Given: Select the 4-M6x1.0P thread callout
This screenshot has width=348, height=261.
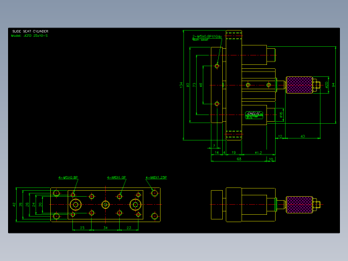Looking at the screenshot, I should (116, 177).
